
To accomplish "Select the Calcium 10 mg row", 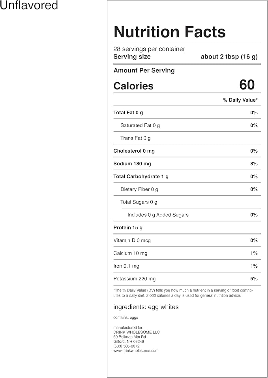I will coord(186,253).
